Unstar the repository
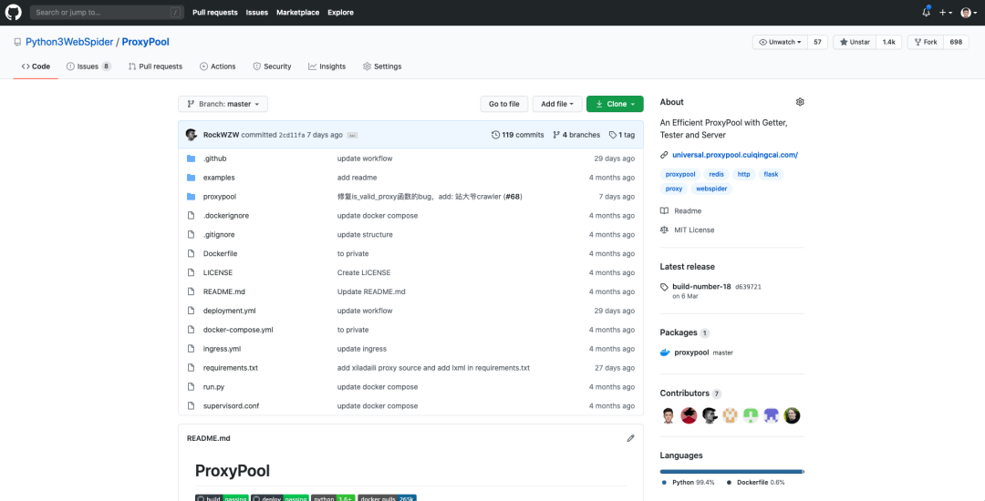 click(855, 42)
